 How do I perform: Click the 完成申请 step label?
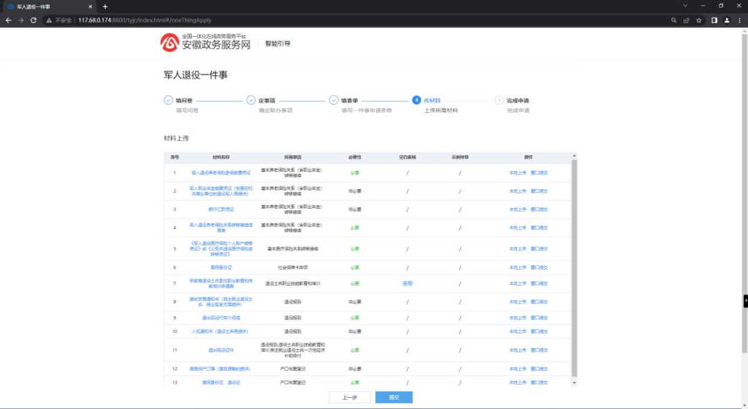click(517, 101)
